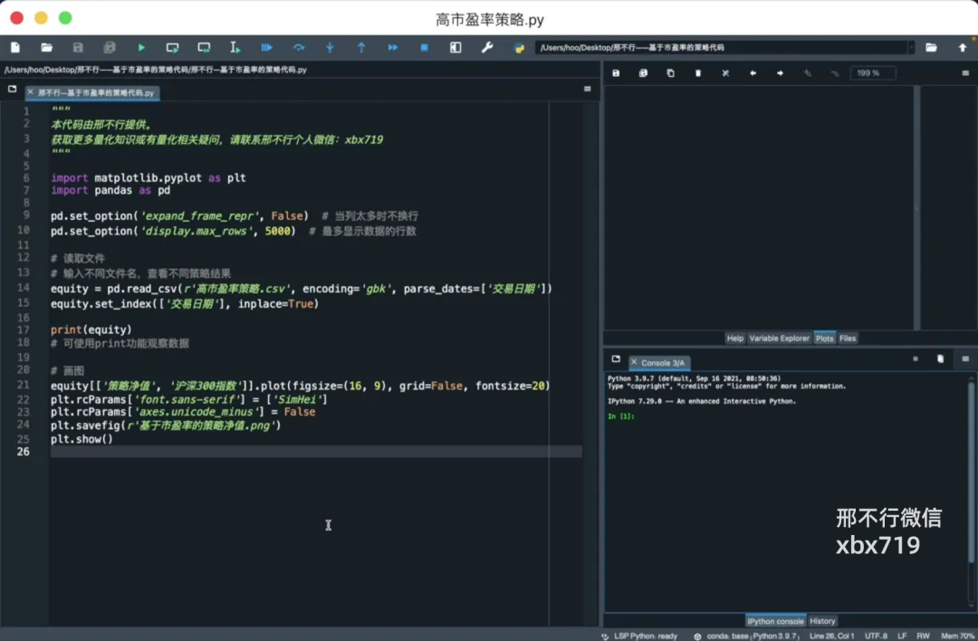The image size is (978, 641).
Task: Switch to Variable Explorer tab
Action: point(779,338)
